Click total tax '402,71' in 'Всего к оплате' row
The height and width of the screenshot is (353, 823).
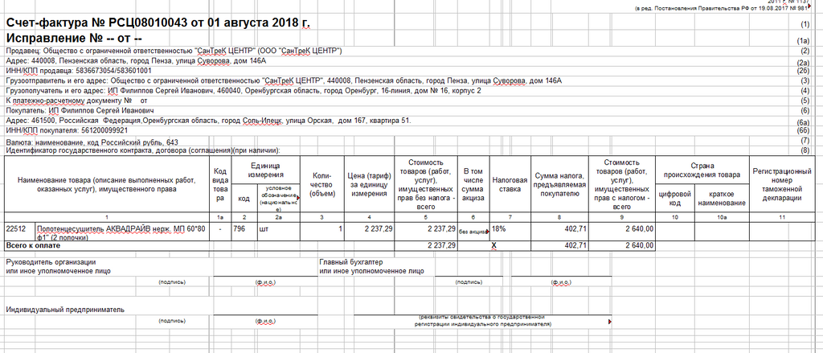tap(559, 245)
